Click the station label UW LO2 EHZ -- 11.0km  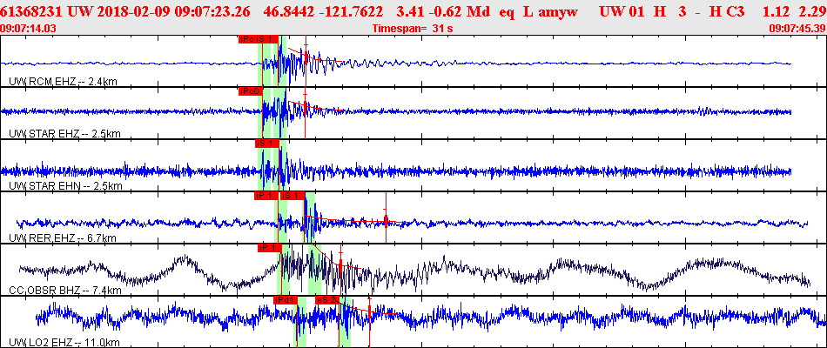coord(64,343)
